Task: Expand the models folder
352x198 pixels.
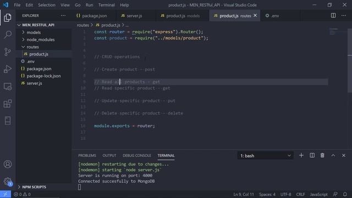Action: tap(44, 32)
